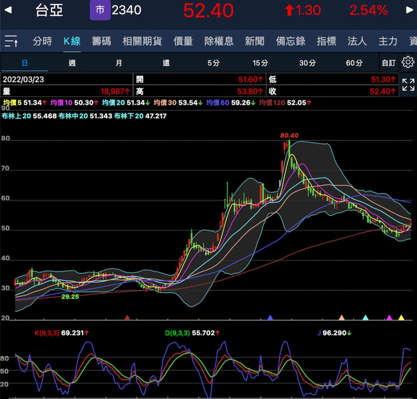Open chart settings gear icon
This screenshot has height=399, width=417.
point(407,63)
